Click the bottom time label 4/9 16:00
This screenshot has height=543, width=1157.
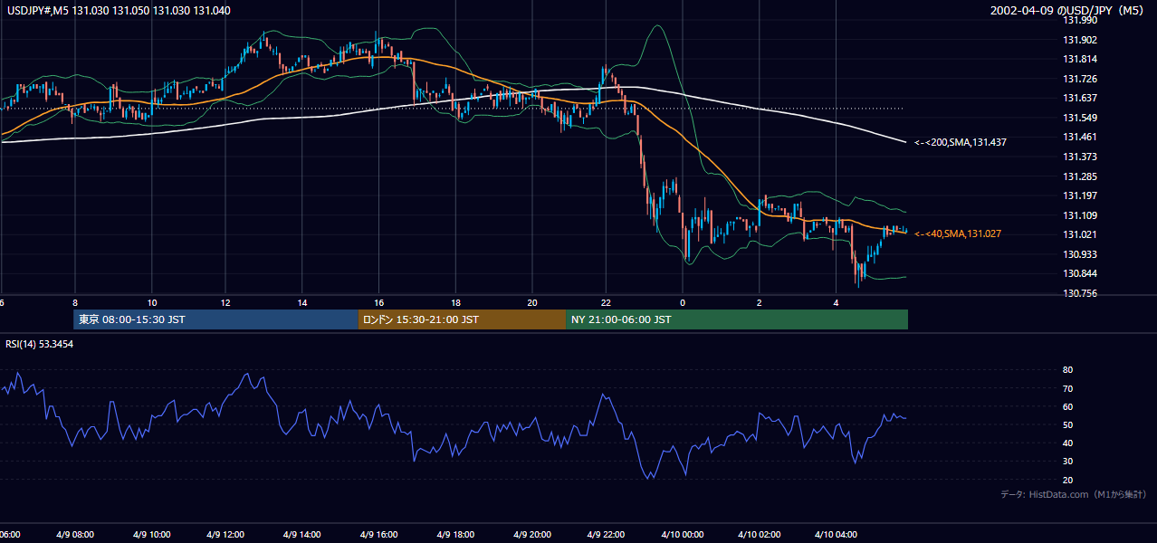tap(378, 535)
